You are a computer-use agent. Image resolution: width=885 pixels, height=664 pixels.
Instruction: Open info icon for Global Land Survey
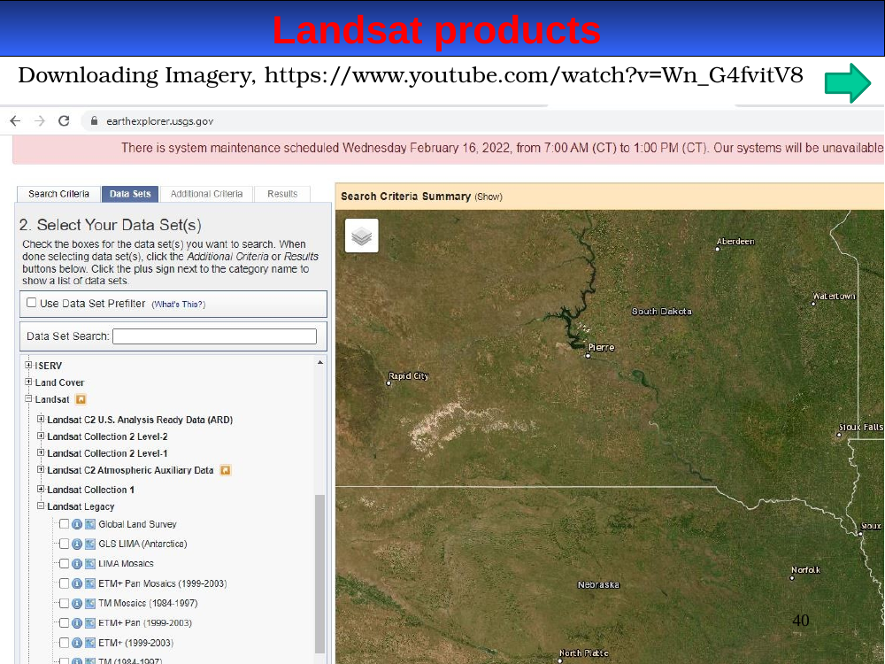click(x=77, y=524)
